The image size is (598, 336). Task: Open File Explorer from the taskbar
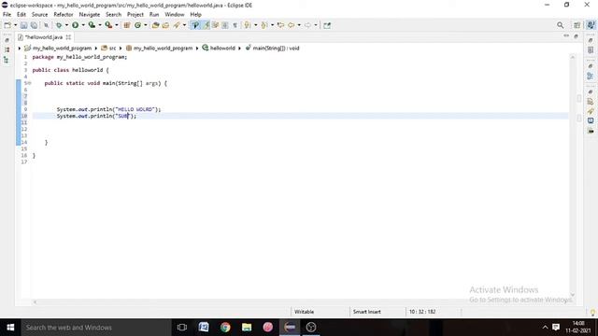247,328
